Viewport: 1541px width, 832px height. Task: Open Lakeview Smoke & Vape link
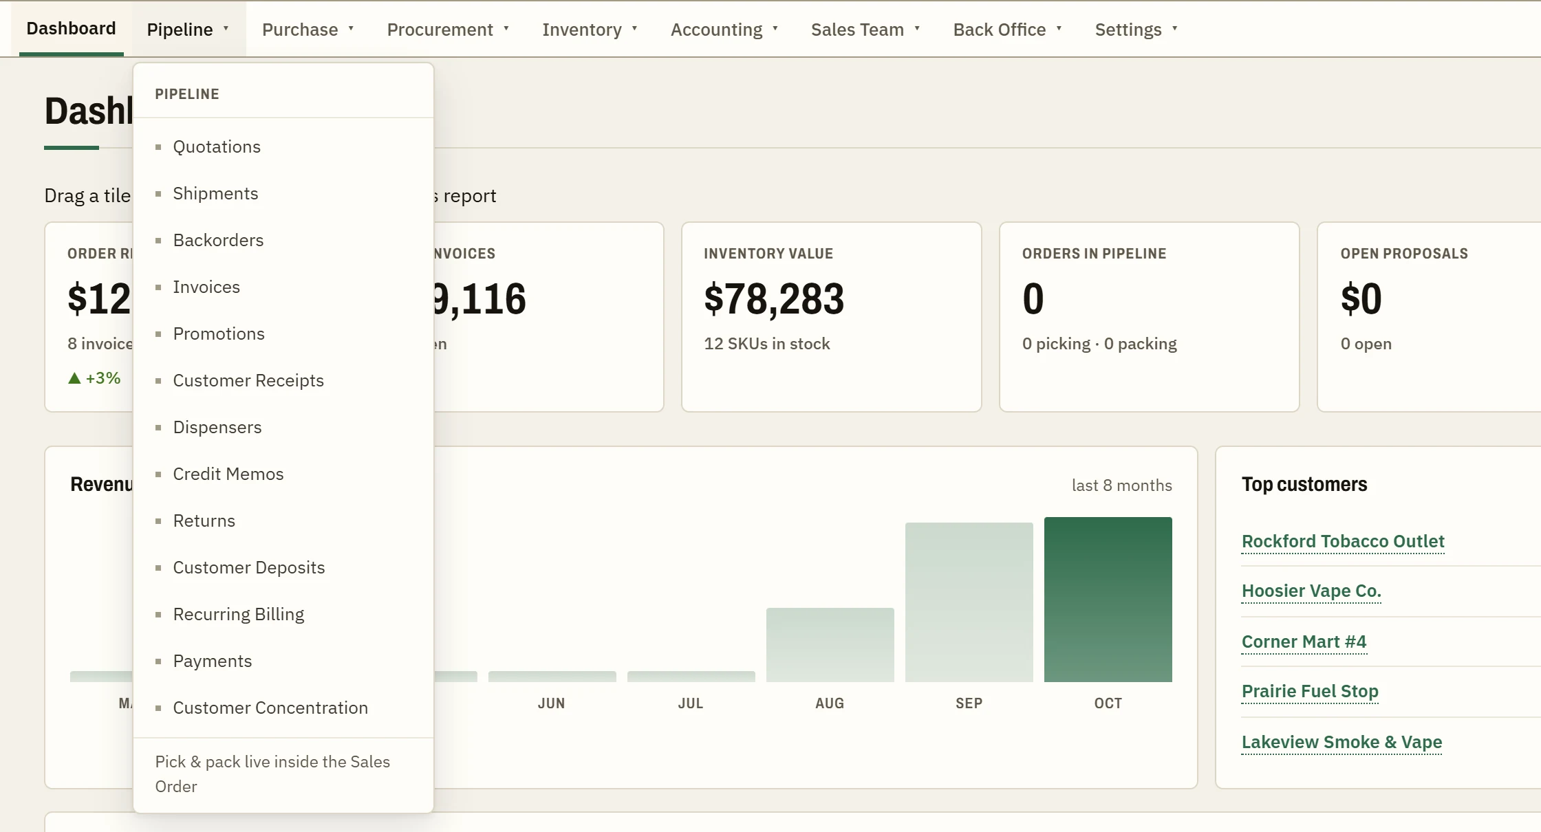[x=1341, y=742]
